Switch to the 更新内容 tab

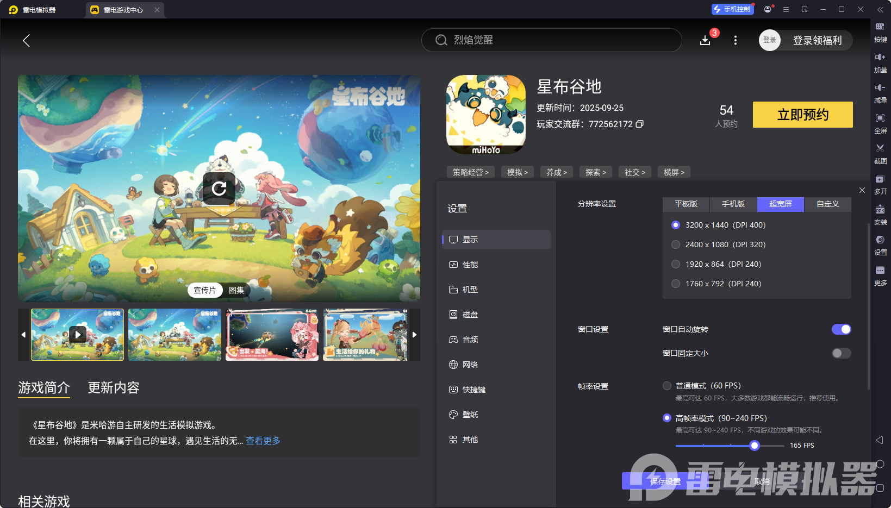(113, 387)
